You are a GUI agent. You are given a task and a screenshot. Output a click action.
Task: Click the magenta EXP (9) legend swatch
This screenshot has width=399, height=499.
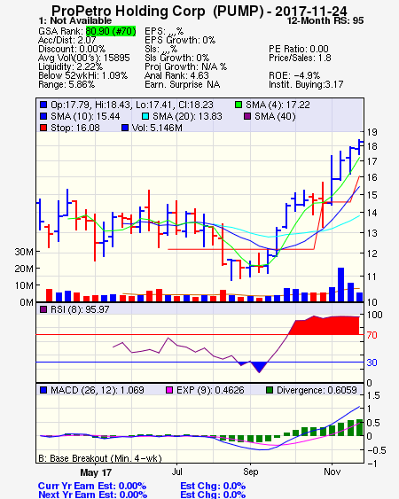pos(169,390)
